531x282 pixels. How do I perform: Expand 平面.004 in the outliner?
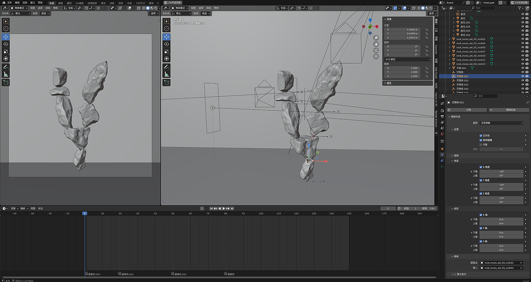coord(449,68)
